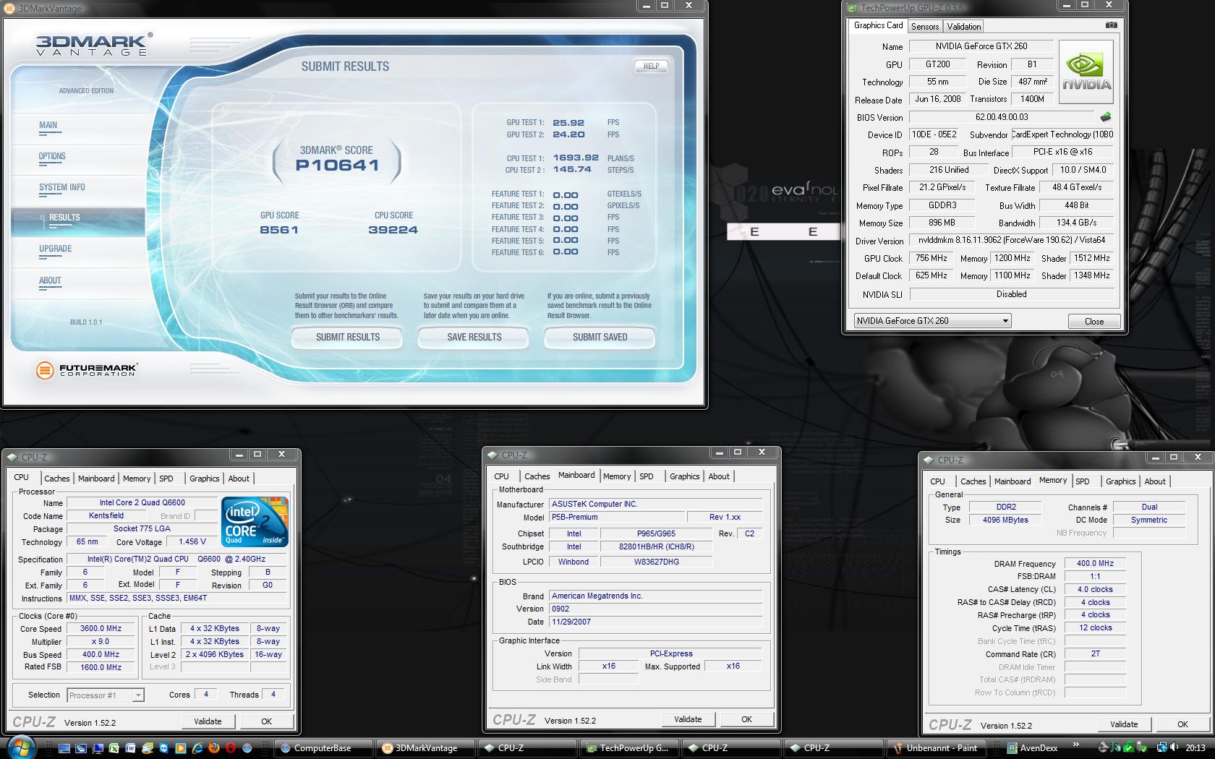This screenshot has width=1215, height=759.
Task: Click the ComputerBase taskbar button
Action: (325, 748)
